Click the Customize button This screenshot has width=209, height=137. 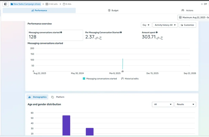187,25
